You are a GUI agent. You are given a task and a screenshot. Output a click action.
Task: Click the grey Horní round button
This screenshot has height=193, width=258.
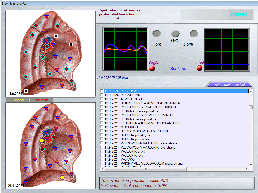157,34
